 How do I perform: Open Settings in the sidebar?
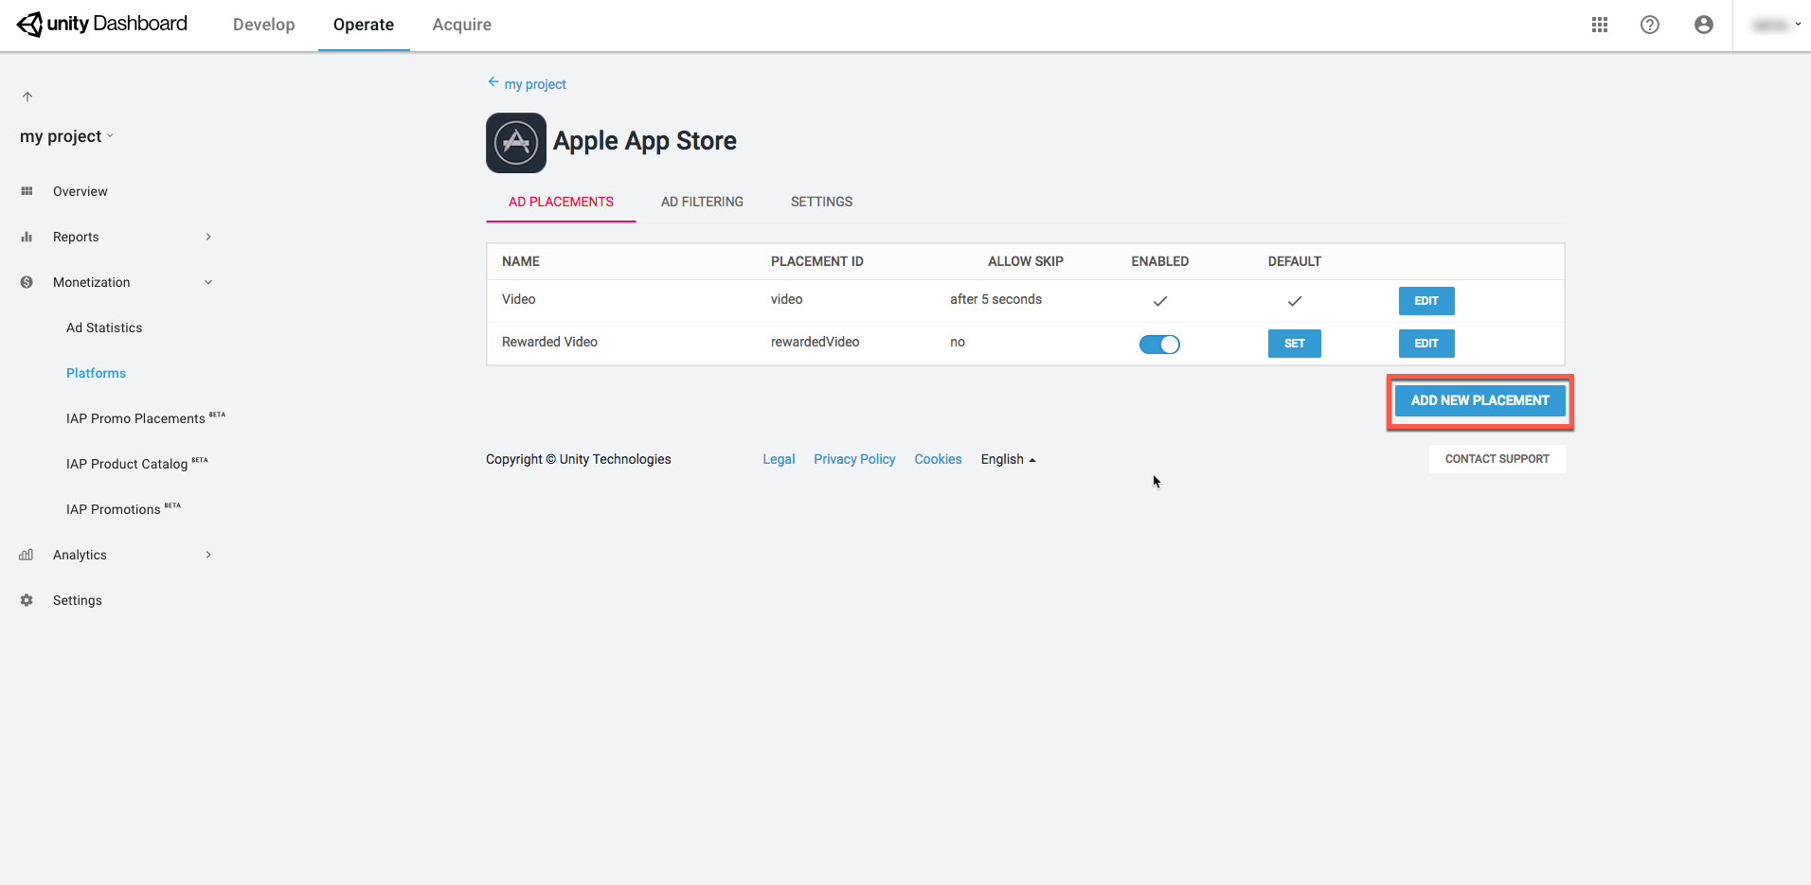pyautogui.click(x=78, y=600)
